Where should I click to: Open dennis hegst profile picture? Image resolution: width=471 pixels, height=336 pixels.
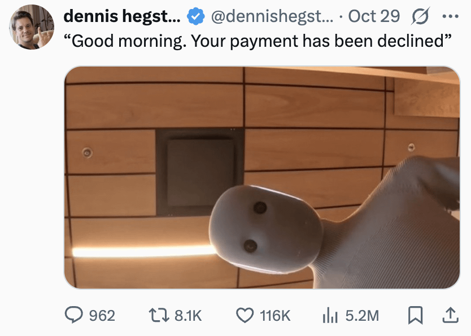32,27
